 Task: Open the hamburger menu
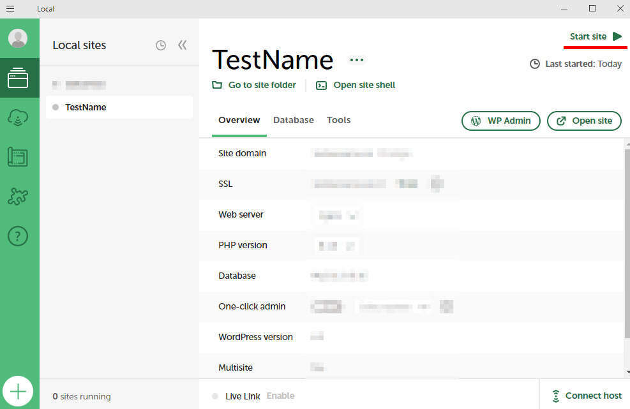pos(10,8)
